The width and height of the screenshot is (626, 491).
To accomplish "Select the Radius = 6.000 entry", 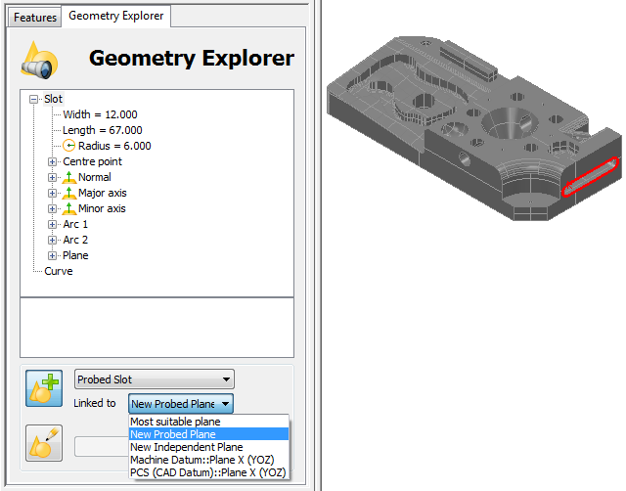I will pyautogui.click(x=114, y=146).
